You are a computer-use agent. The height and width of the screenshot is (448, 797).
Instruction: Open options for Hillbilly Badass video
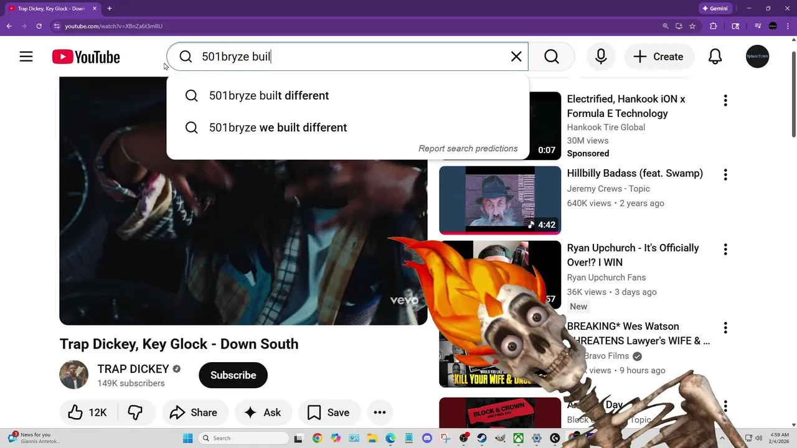(725, 175)
